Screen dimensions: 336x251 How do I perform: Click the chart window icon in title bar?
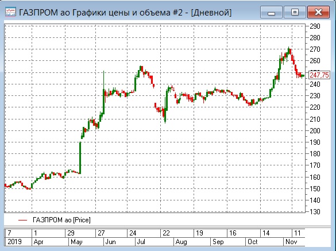(x=10, y=12)
